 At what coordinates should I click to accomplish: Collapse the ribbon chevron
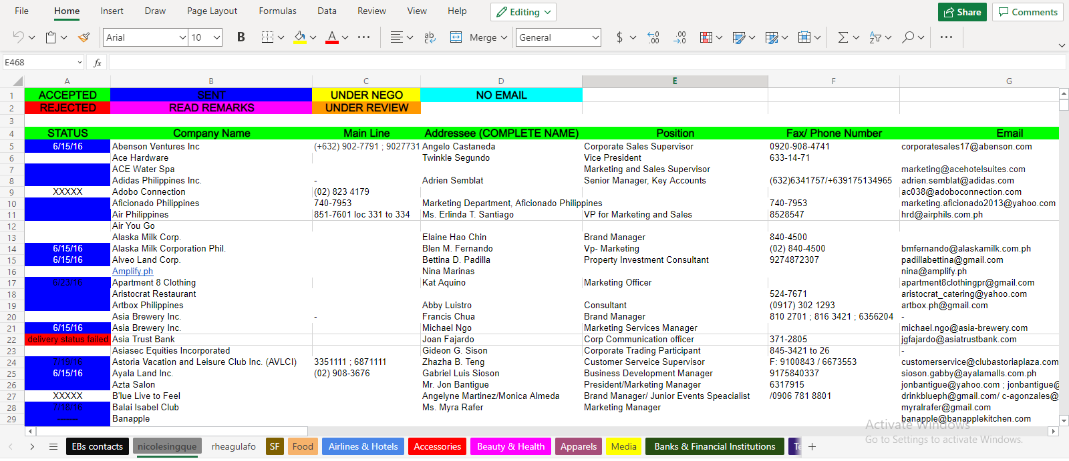(x=1062, y=45)
